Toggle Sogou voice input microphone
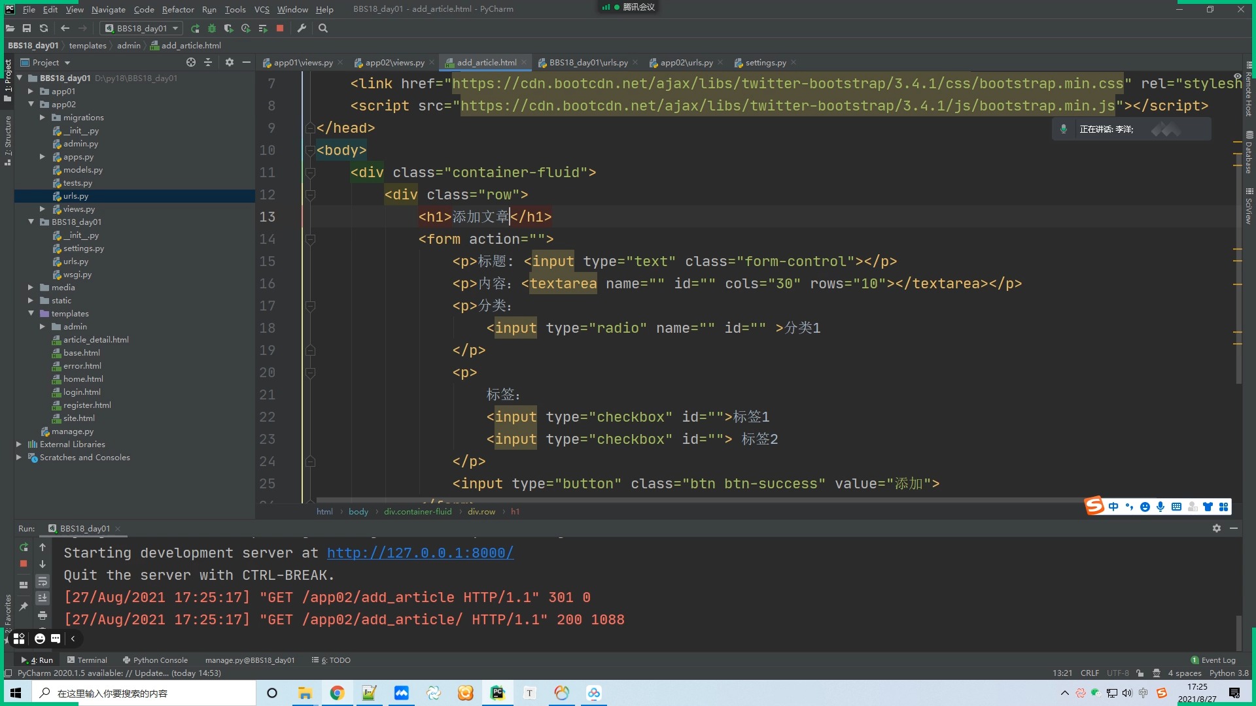The width and height of the screenshot is (1256, 706). point(1160,507)
